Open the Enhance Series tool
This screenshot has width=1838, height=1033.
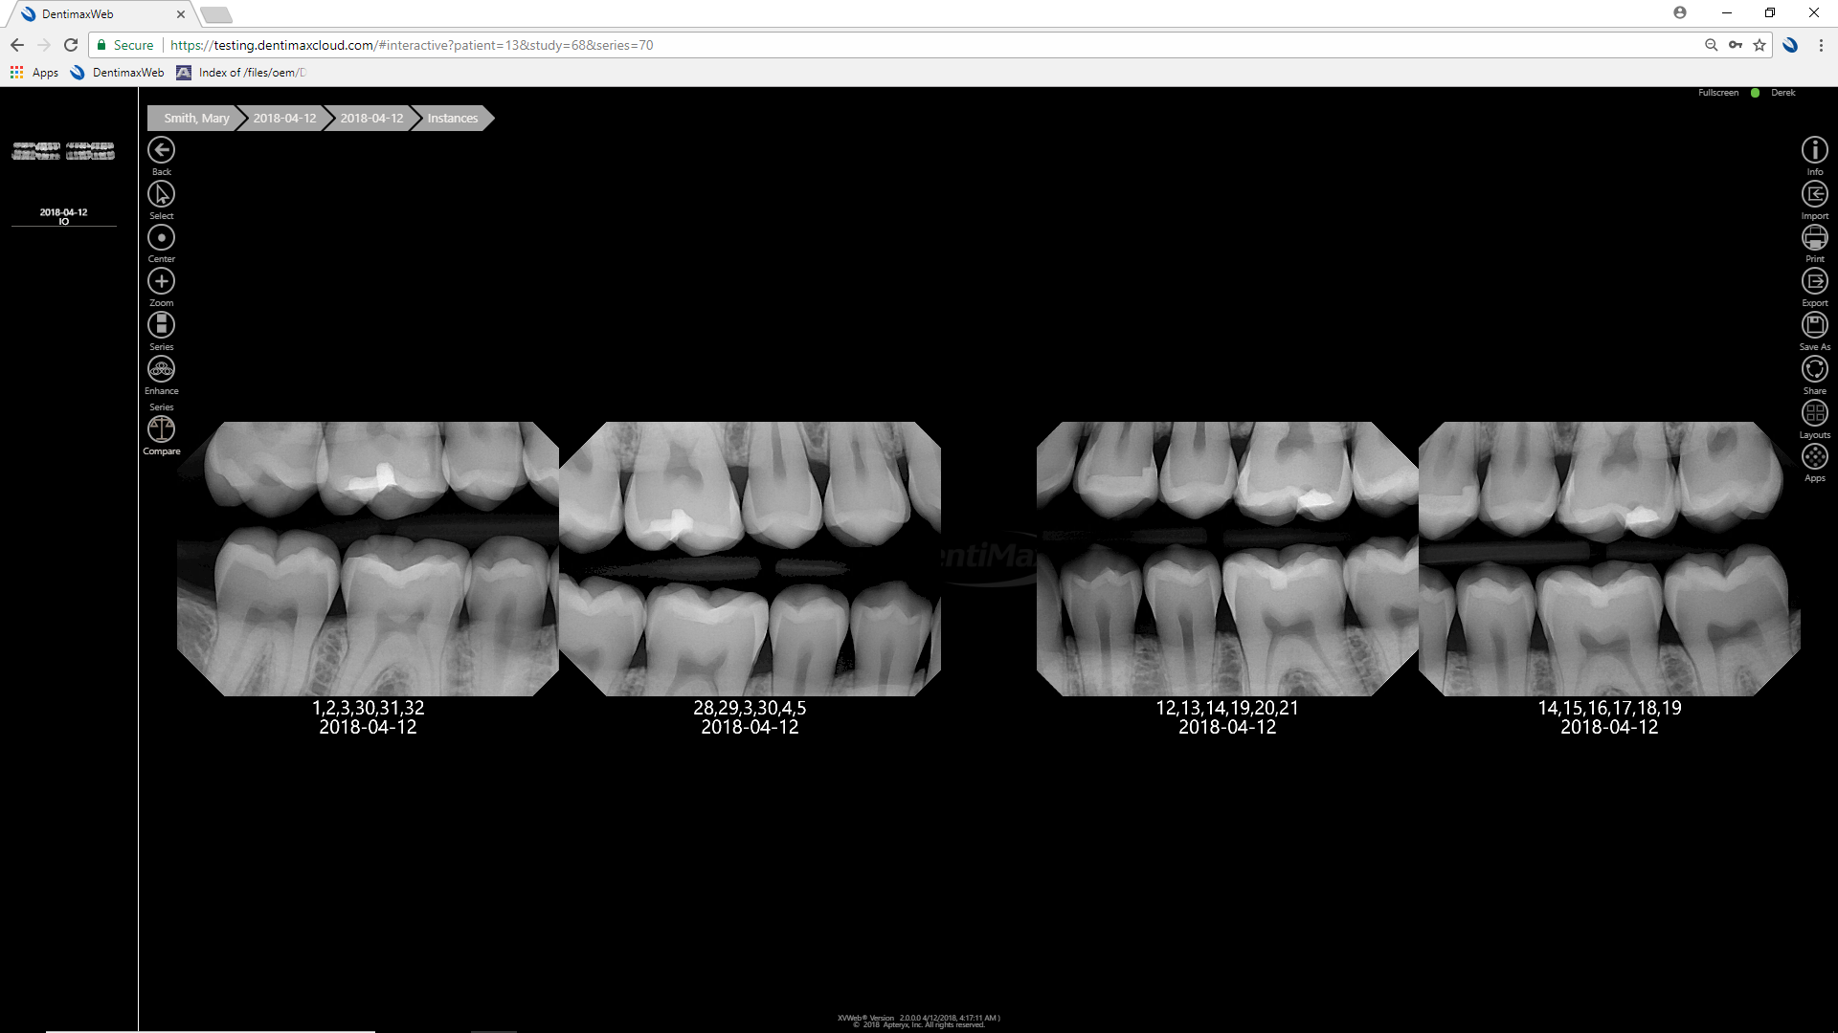[161, 369]
